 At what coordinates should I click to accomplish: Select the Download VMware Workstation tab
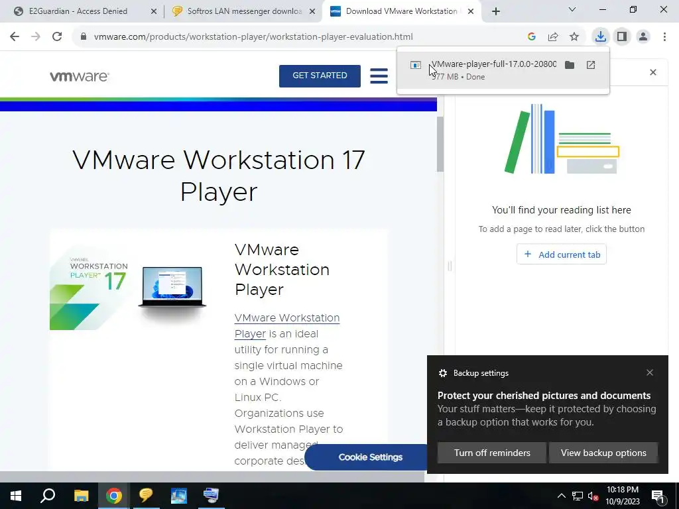401,11
